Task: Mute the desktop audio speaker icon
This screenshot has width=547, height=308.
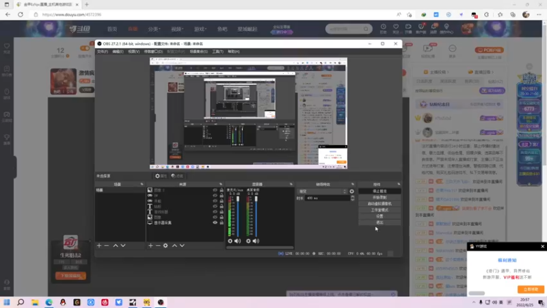Action: pos(256,241)
